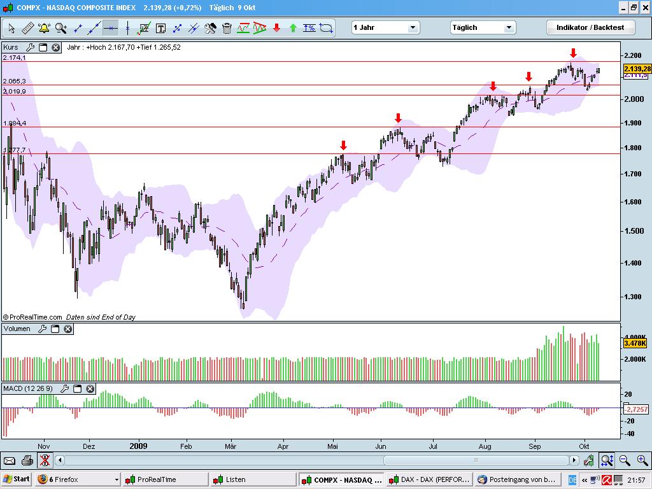The height and width of the screenshot is (489, 652).
Task: Close the MACD (12 26 9) panel
Action: click(x=90, y=389)
